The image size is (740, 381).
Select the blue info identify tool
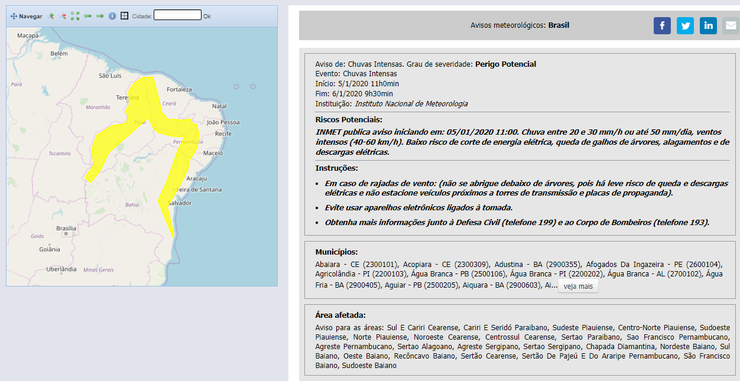(112, 17)
